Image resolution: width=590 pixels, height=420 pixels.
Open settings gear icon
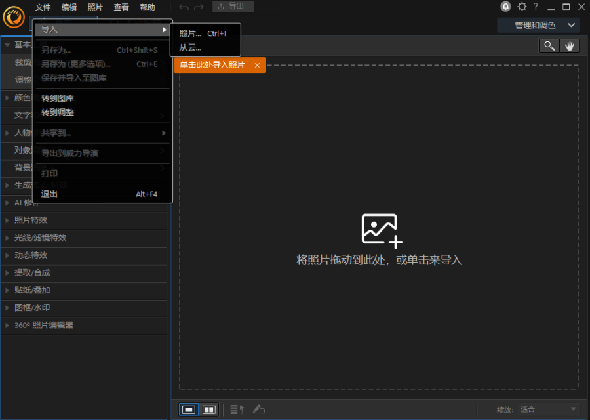point(522,7)
